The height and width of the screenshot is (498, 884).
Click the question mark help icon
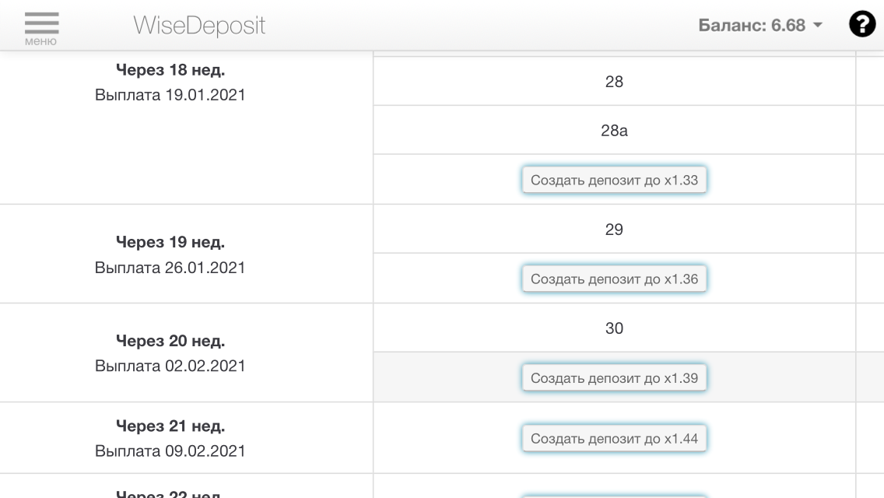click(x=861, y=25)
